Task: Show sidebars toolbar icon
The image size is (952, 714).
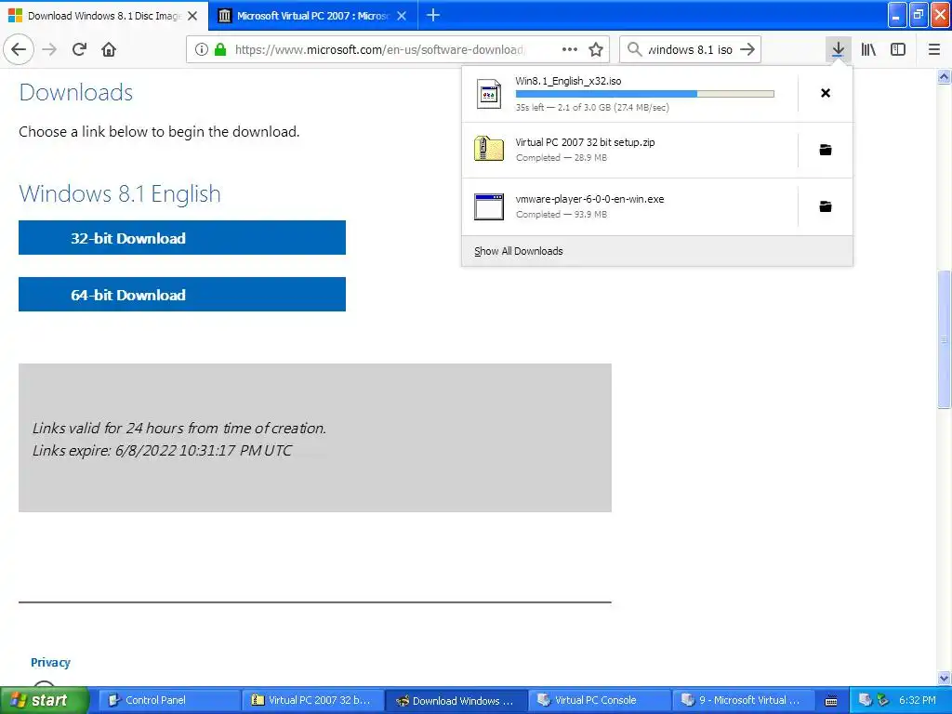Action: [898, 49]
